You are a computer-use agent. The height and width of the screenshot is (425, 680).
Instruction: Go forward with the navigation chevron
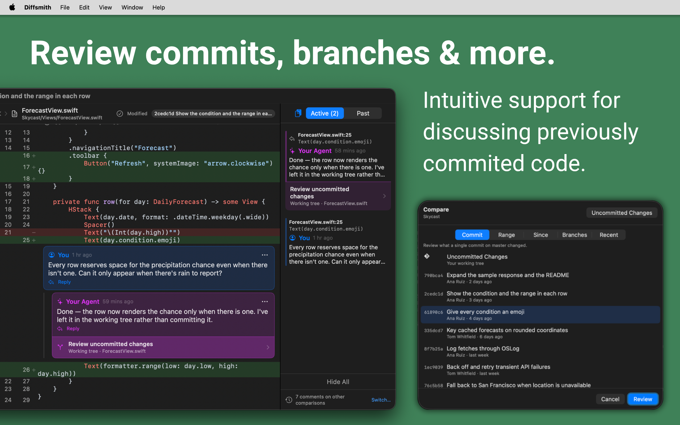pos(6,114)
